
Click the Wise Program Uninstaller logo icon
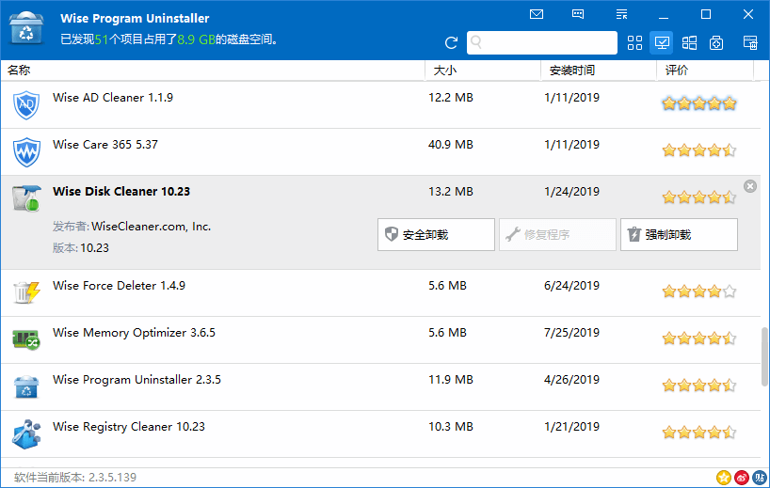(26, 29)
